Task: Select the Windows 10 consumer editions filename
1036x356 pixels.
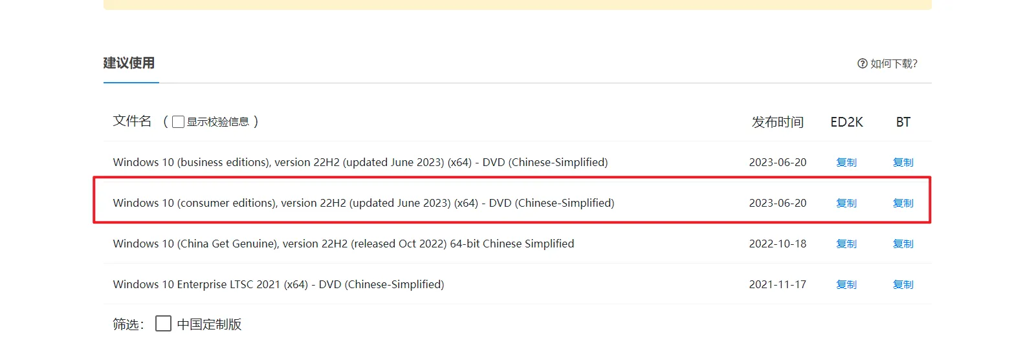Action: pyautogui.click(x=363, y=203)
